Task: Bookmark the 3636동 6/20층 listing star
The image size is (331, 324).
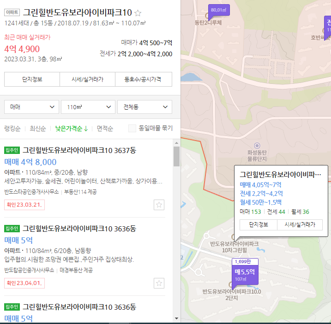Action: point(159,283)
